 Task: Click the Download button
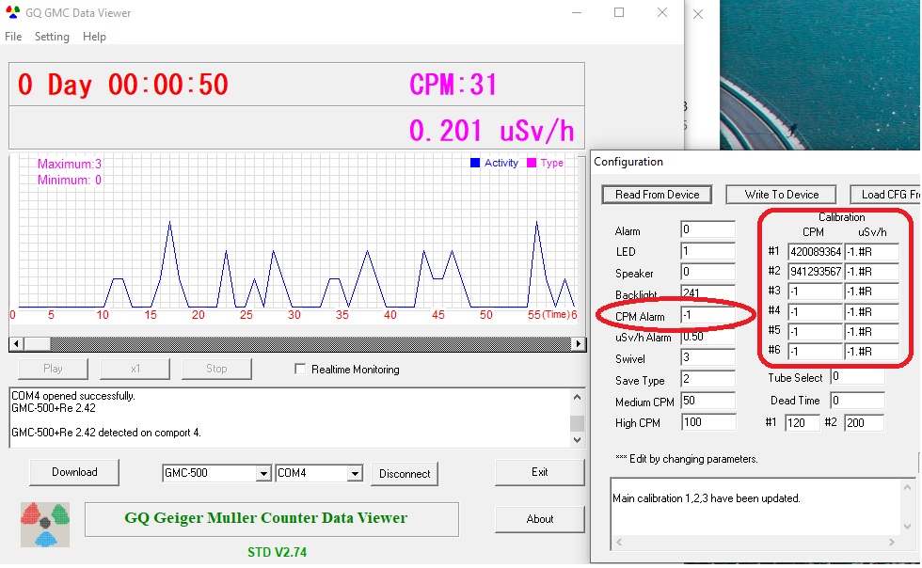[74, 472]
